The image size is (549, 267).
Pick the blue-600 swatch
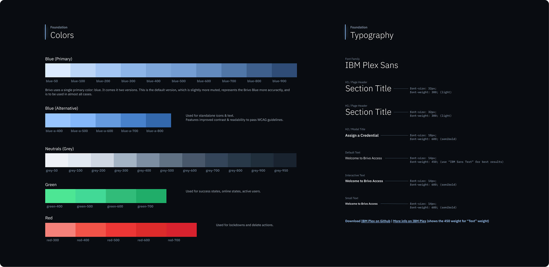[209, 70]
